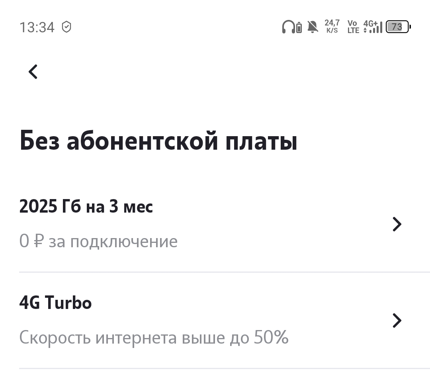This screenshot has height=385, width=430.
Task: Select the 2025 Гб на 3 мес option
Action: click(215, 224)
